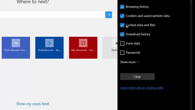Toggle Cookies and saved website data checkbox

122,16
